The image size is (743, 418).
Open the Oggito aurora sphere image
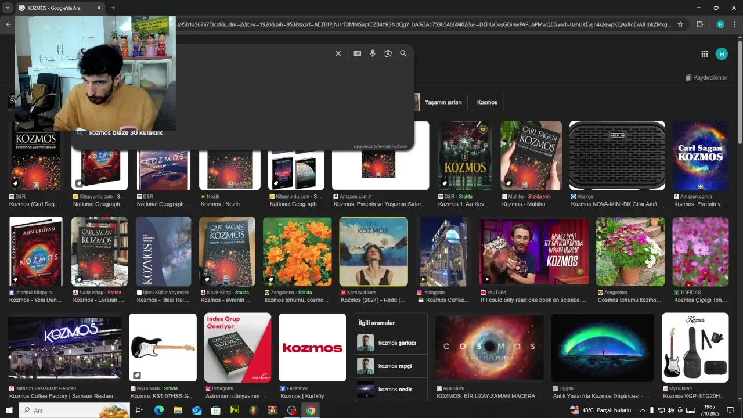pyautogui.click(x=603, y=347)
